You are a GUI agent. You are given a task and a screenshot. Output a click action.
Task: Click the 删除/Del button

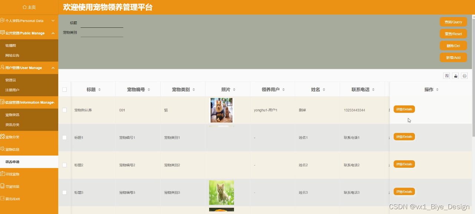click(453, 46)
